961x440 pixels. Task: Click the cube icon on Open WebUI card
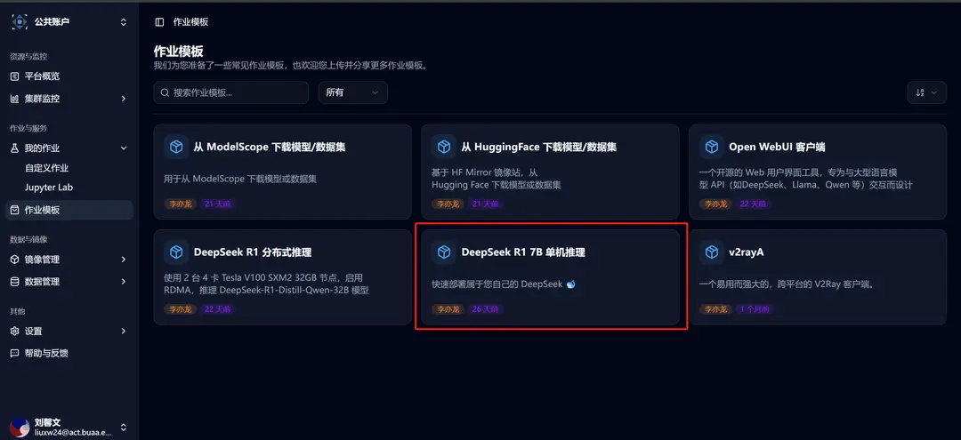712,147
